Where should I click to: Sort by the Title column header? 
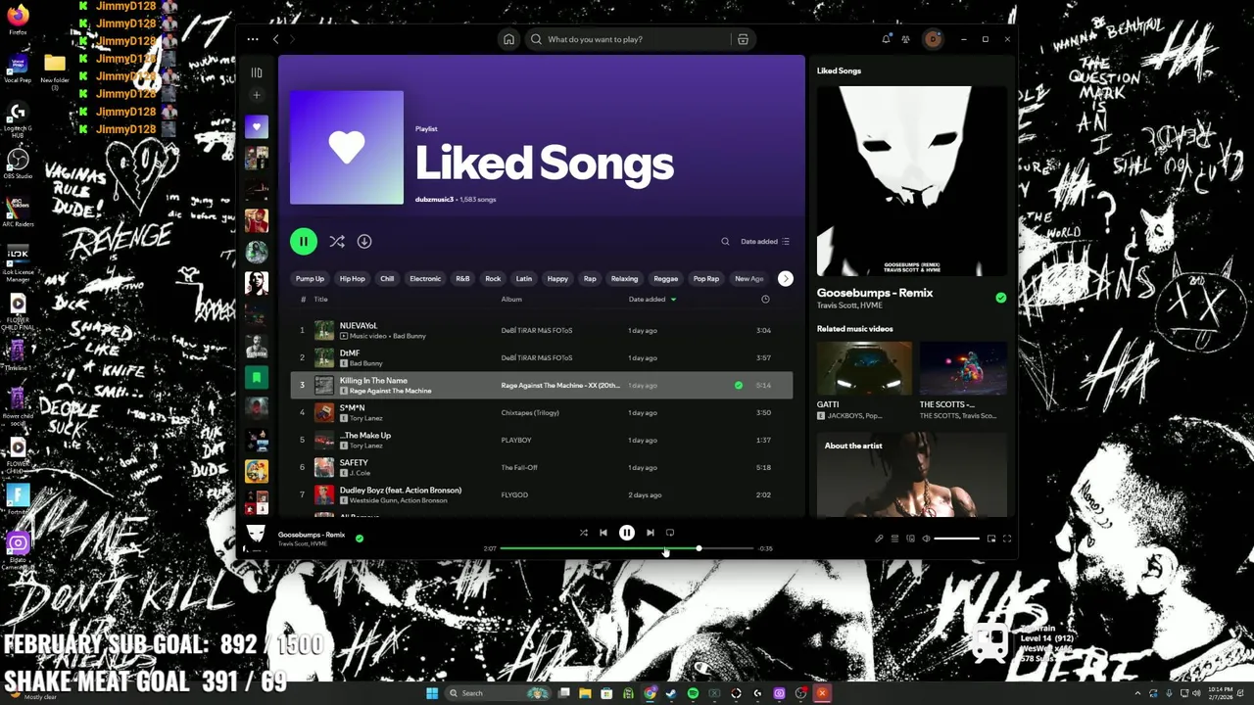point(320,300)
